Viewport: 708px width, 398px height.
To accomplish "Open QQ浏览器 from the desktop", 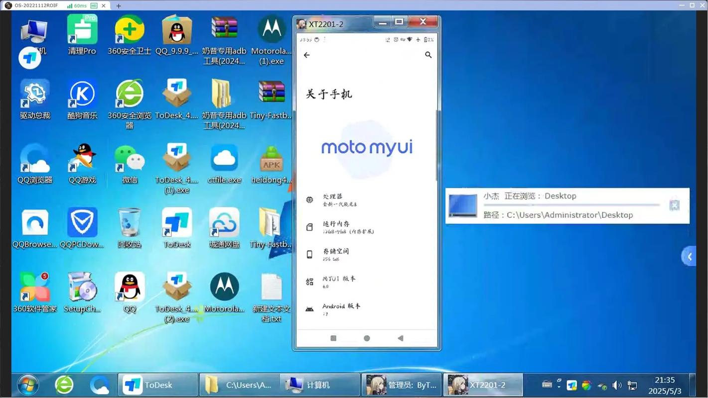I will click(x=34, y=159).
